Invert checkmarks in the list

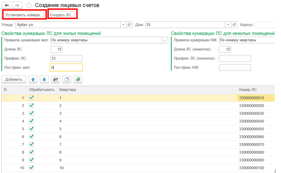click(55, 79)
